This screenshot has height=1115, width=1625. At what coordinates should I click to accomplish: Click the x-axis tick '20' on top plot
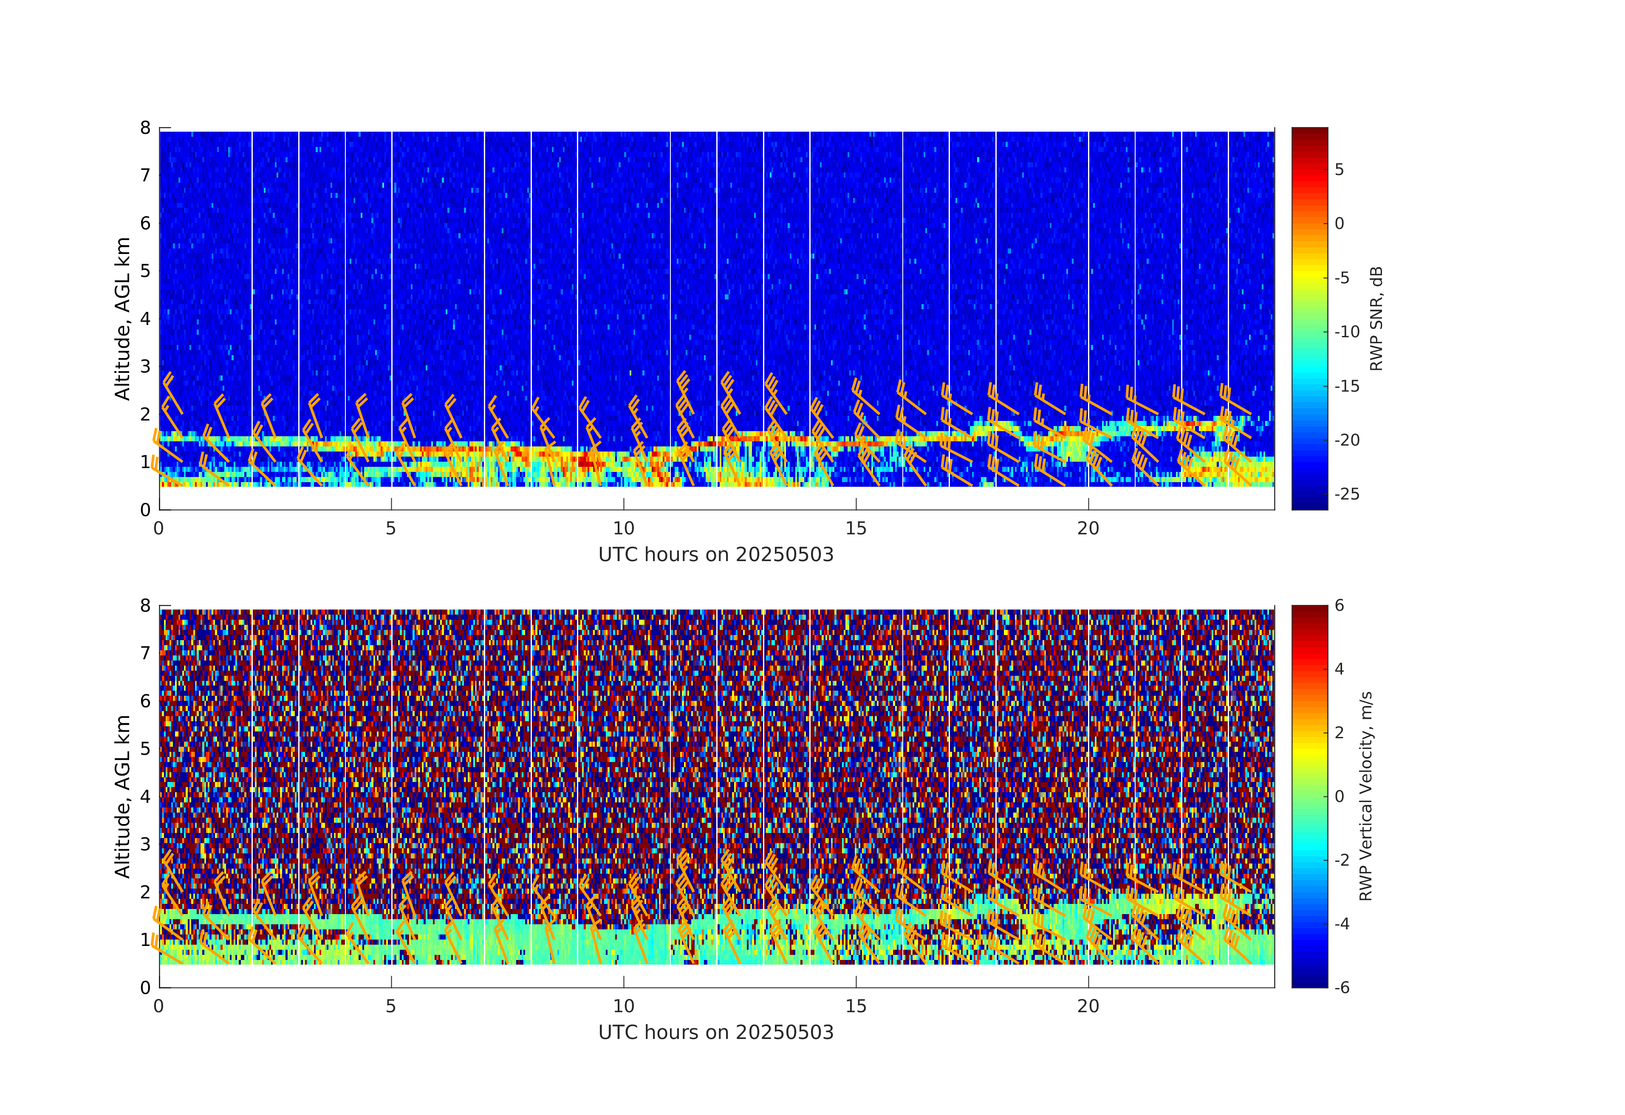click(1088, 528)
